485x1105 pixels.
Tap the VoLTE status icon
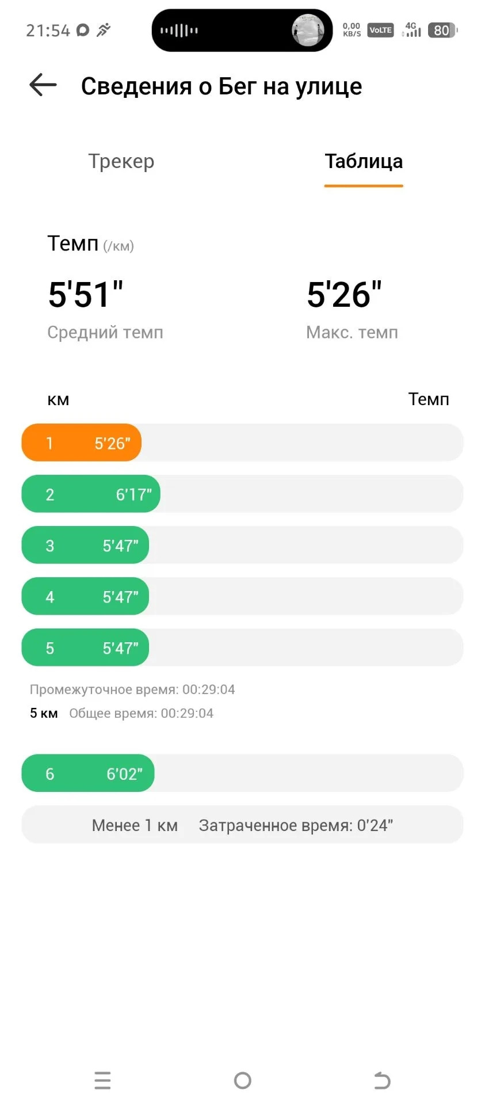pyautogui.click(x=380, y=31)
